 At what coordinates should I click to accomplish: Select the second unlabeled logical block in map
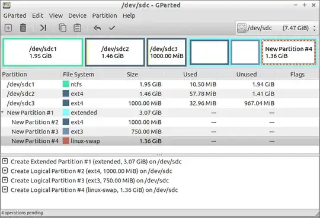point(245,52)
